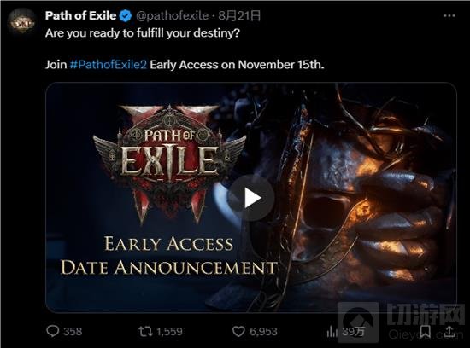Viewport: 470px width, 348px height.
Task: Bookmark this tweet
Action: click(x=425, y=331)
